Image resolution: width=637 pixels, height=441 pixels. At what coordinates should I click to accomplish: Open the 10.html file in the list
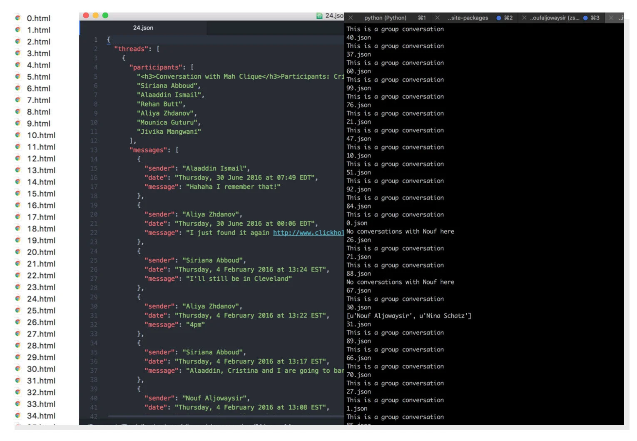[x=41, y=135]
